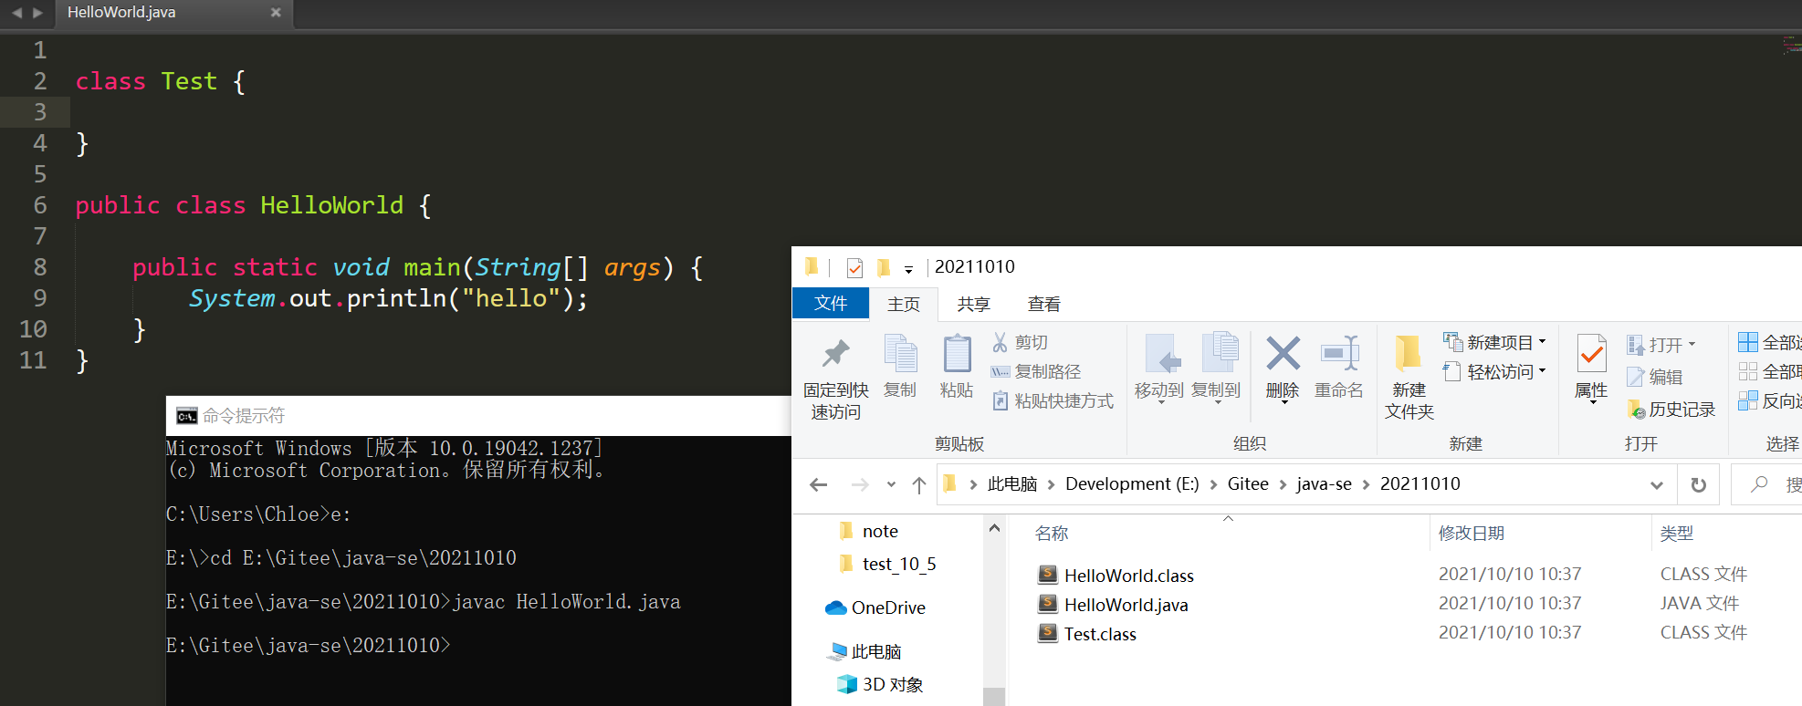This screenshot has height=706, width=1802.
Task: Click the 打开 open button in ribbon
Action: (1661, 345)
